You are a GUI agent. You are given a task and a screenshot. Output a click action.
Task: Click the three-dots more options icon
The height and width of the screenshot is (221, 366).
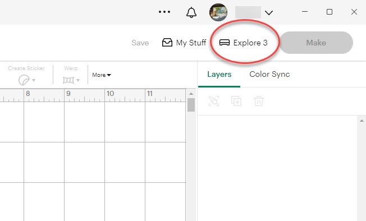[x=164, y=12]
